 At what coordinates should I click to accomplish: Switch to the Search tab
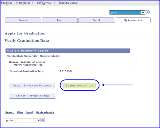click(23, 20)
